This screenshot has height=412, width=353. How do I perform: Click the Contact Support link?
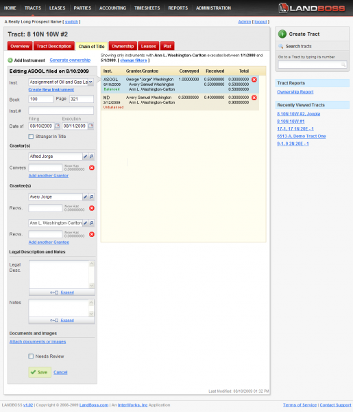335,405
